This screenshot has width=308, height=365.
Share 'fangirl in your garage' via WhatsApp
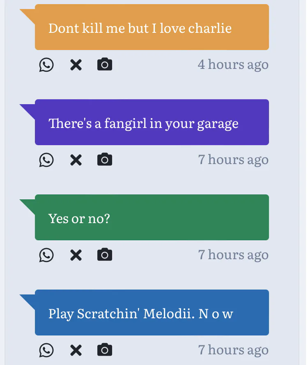pos(46,160)
